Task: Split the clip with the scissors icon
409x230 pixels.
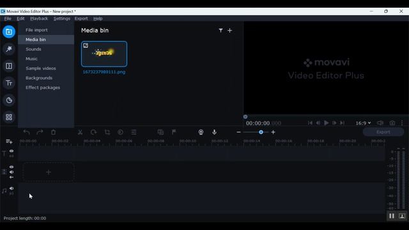Action: [x=80, y=132]
